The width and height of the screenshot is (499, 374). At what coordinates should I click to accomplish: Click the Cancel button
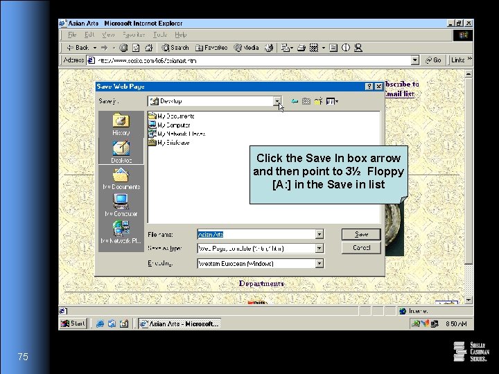coord(361,248)
